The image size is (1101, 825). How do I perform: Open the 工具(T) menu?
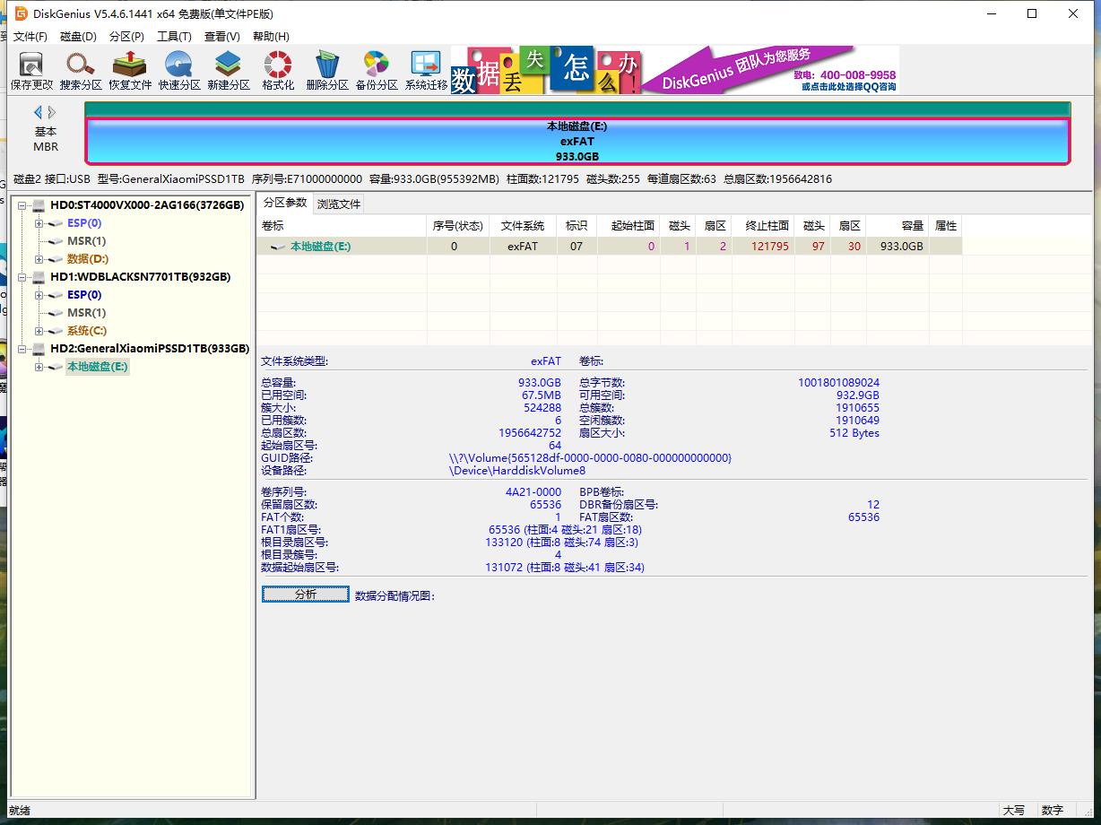(x=174, y=37)
